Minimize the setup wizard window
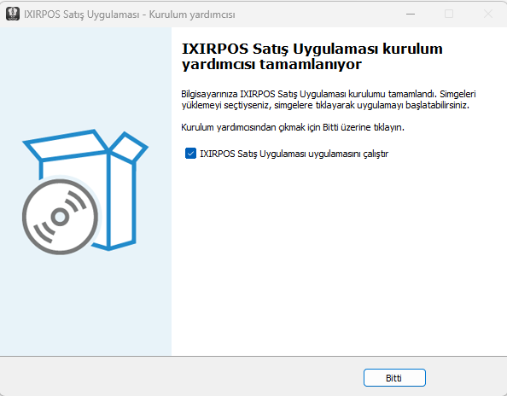507x396 pixels. (x=411, y=14)
